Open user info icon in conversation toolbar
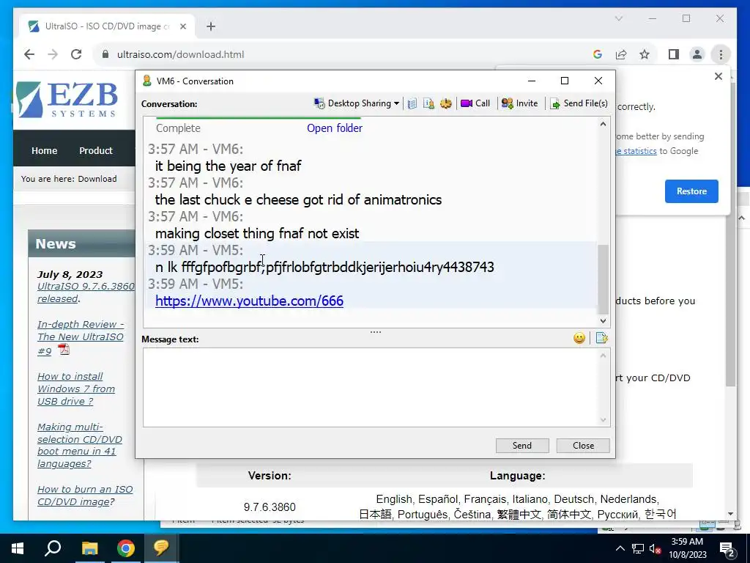 point(428,103)
